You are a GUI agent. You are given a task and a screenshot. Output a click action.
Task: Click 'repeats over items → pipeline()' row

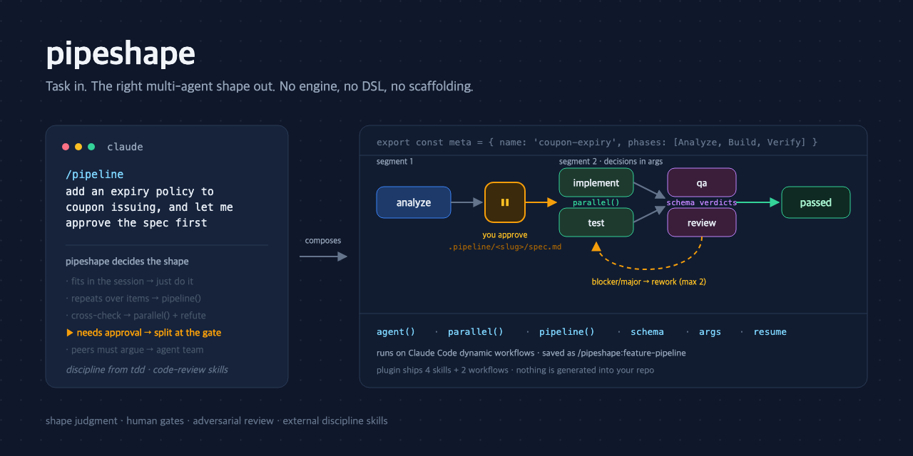tap(133, 299)
